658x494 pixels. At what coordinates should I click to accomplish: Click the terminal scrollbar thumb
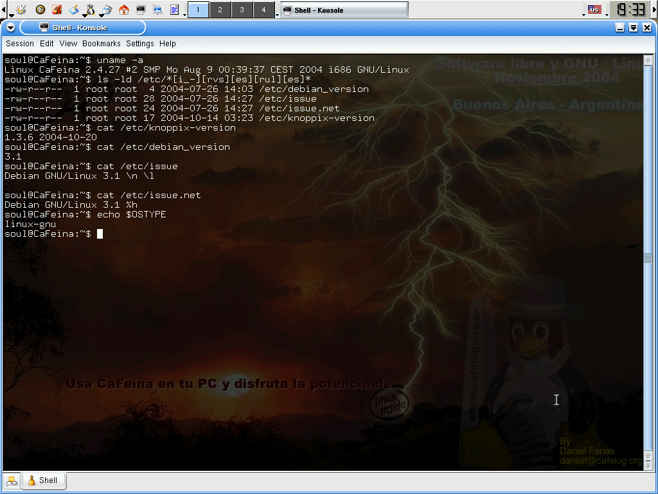point(648,258)
